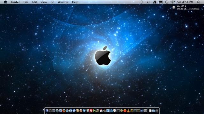Screen dimensions: 204x114
Task: Launch FileZilla from the Dock
Action: 91,111
